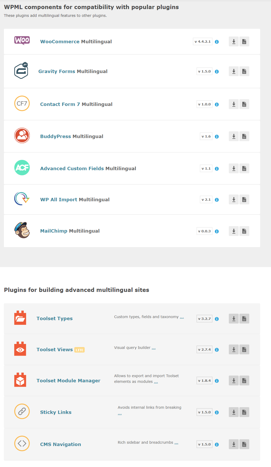271x467 pixels.
Task: Click the Sticky Links title
Action: point(56,412)
